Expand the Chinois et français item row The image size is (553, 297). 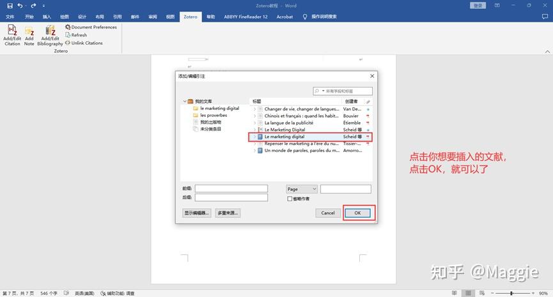click(x=254, y=116)
